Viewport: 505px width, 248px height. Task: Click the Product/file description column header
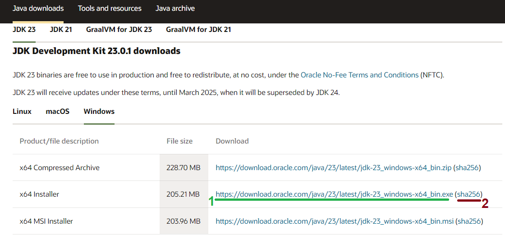pyautogui.click(x=59, y=141)
